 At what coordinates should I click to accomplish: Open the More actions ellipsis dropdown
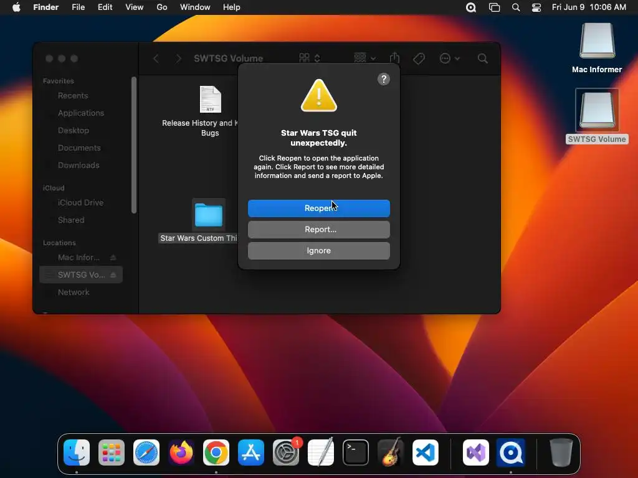pyautogui.click(x=449, y=59)
